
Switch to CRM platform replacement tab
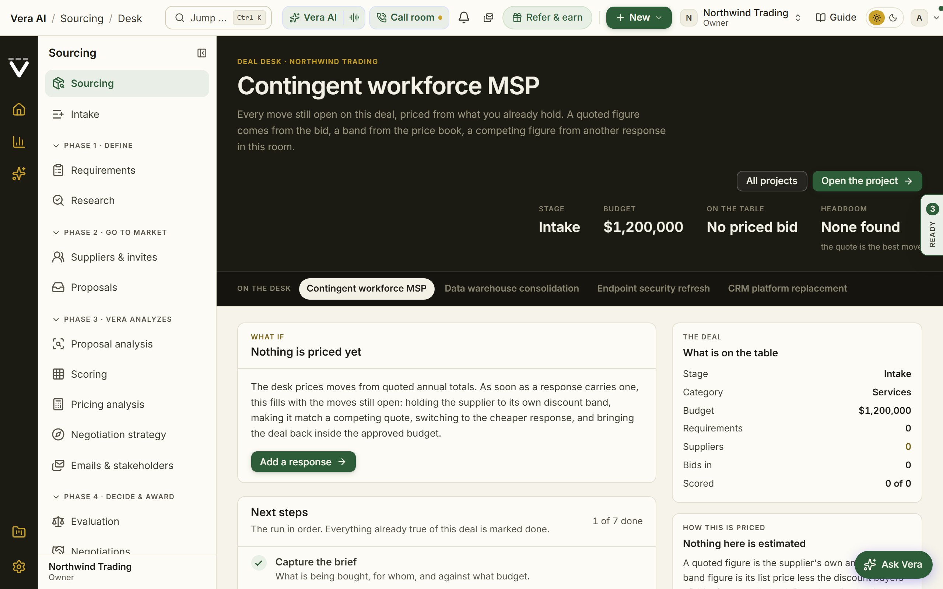pos(787,289)
